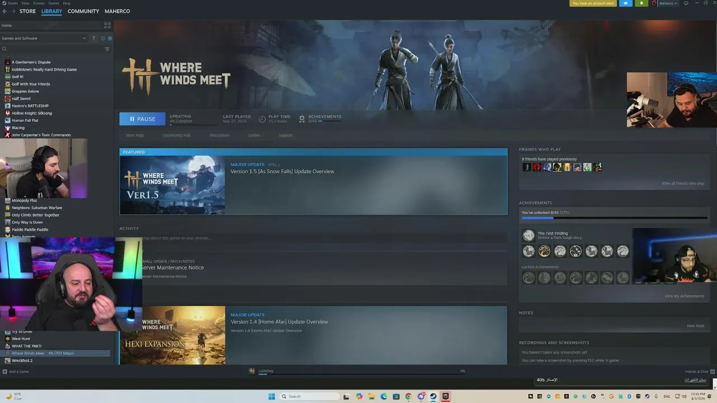Click the Achievements trophy icon in game header
Viewport: 717px width, 403px height.
pos(302,119)
